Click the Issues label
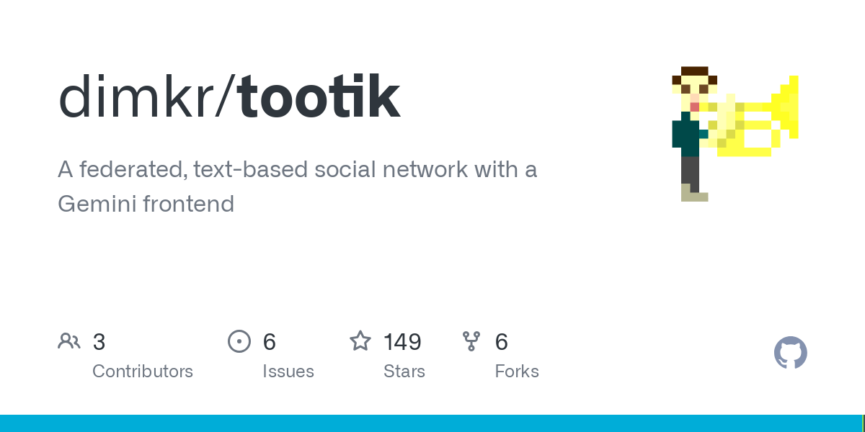Image resolution: width=865 pixels, height=432 pixels. (288, 372)
